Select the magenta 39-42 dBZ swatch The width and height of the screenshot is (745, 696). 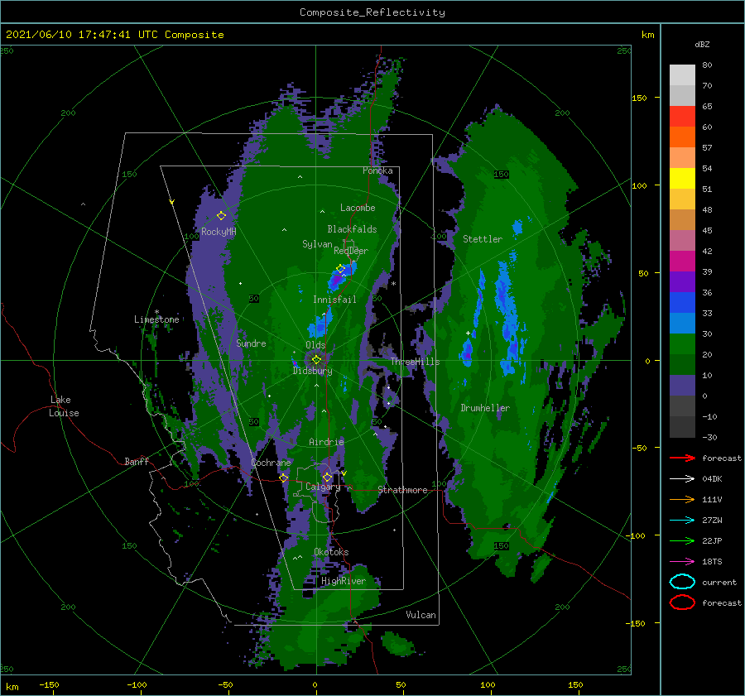click(682, 261)
